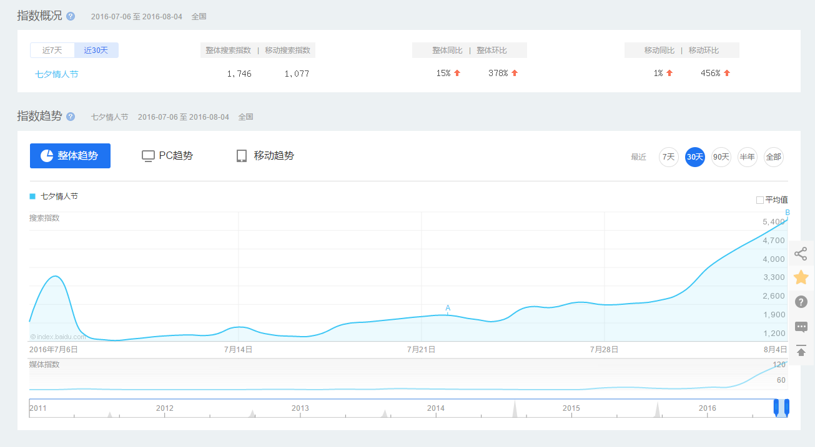Select the 整体趋势 tab button
Screen dimensions: 815x447
tap(70, 156)
